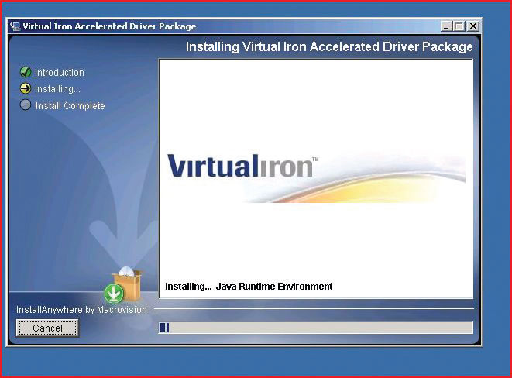This screenshot has width=512, height=378.
Task: Close the installer window
Action: [473, 26]
